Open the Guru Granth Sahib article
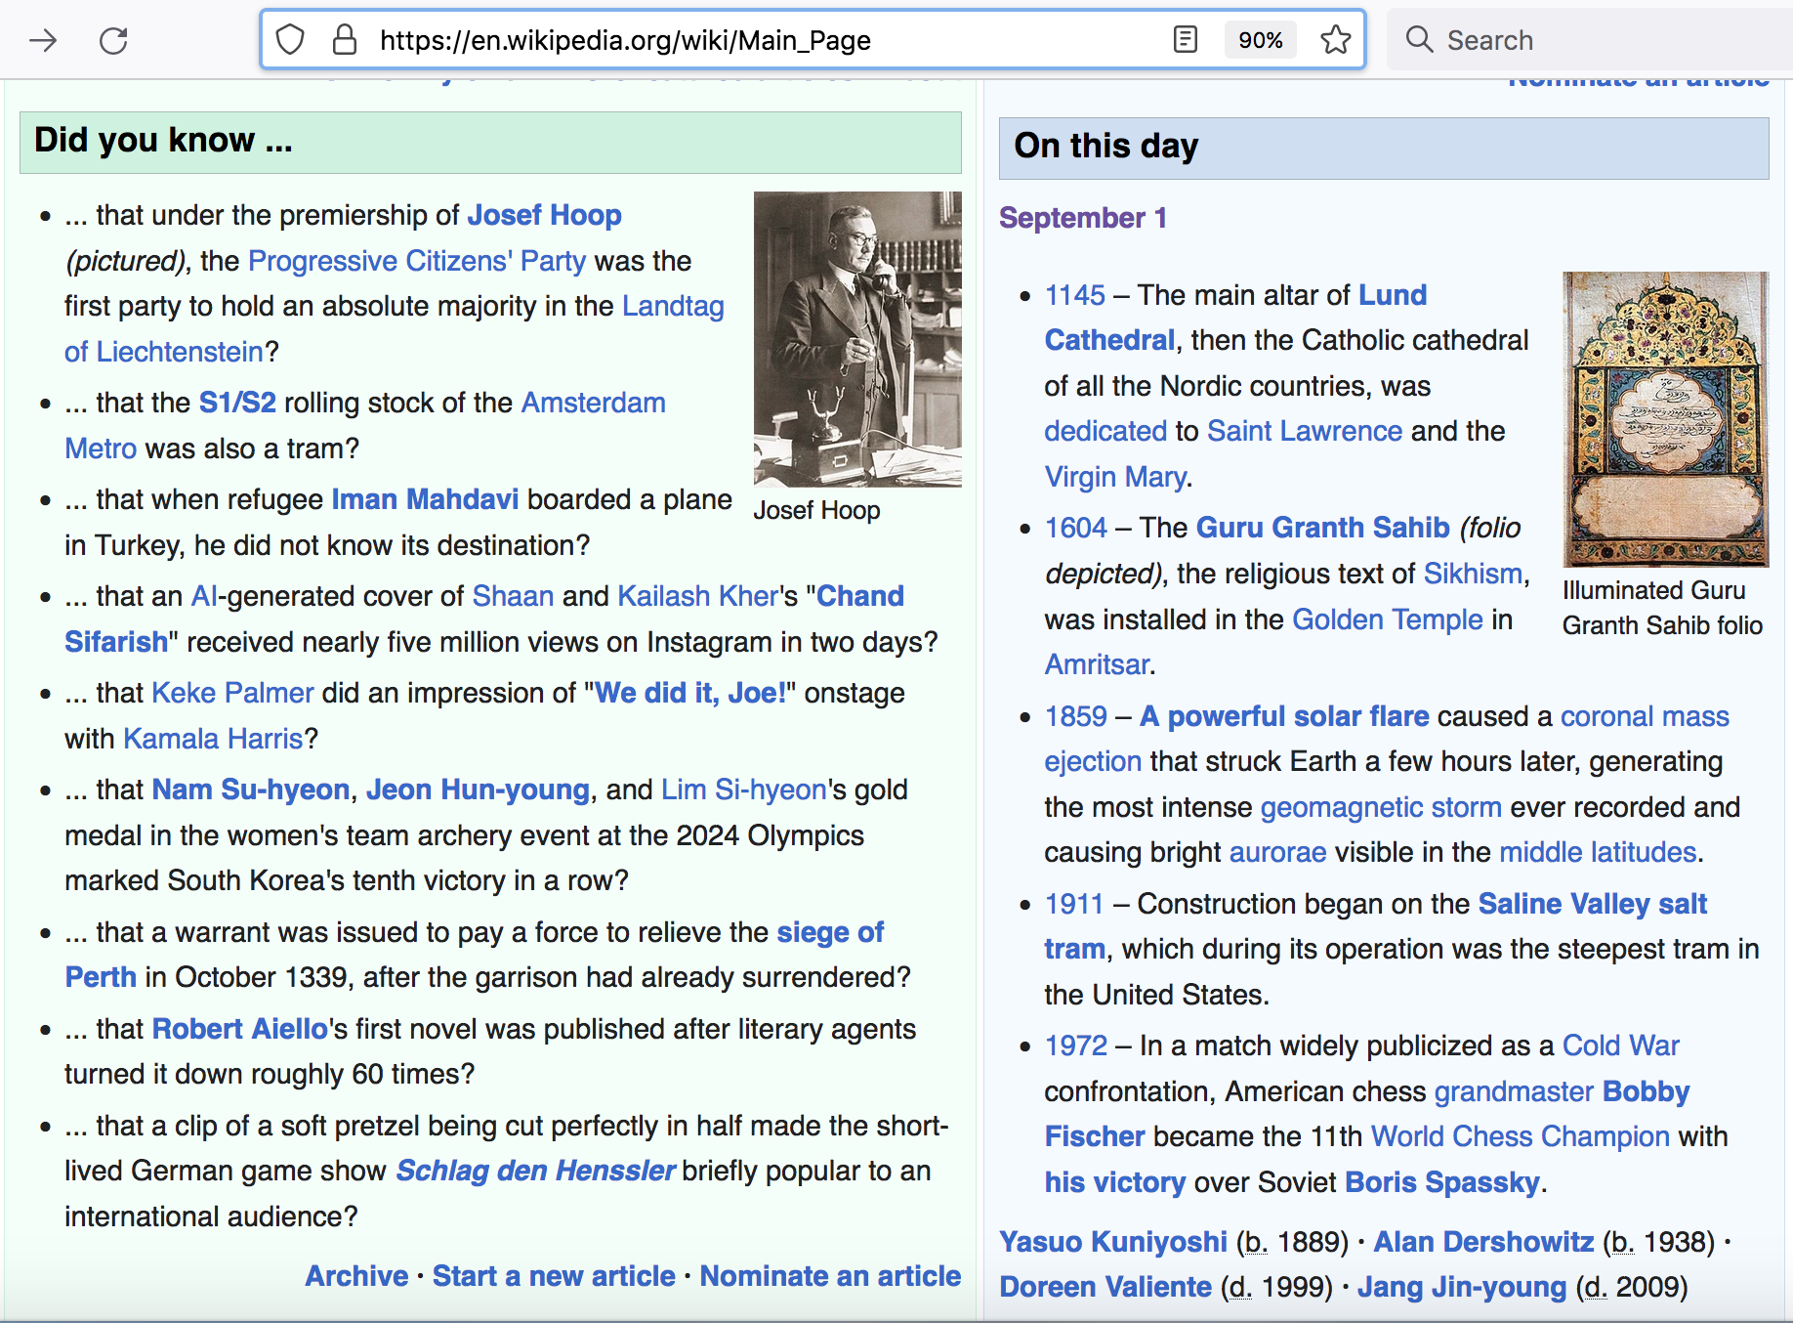1793x1323 pixels. click(1322, 528)
